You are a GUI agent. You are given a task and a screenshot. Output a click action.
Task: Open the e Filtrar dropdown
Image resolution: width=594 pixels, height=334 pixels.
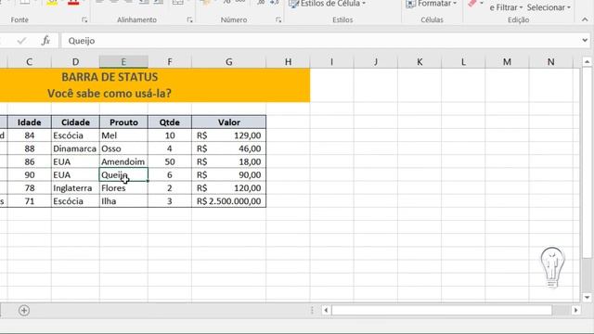[506, 7]
